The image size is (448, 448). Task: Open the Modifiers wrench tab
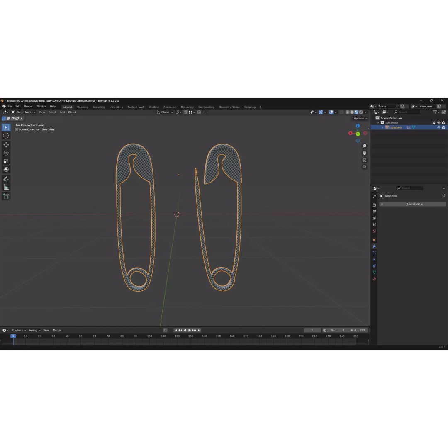(x=374, y=246)
